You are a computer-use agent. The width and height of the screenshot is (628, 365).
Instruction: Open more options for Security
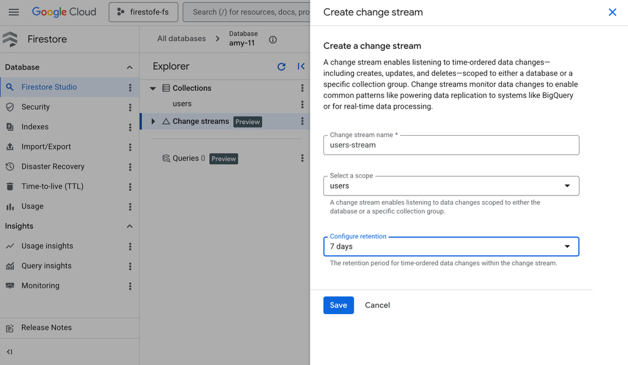[130, 107]
